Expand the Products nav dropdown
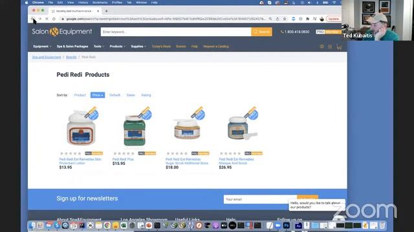This screenshot has height=232, width=414. [118, 46]
